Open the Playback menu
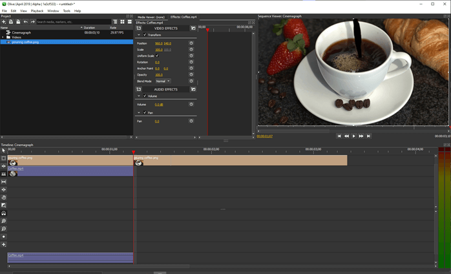This screenshot has height=274, width=451. pos(37,11)
